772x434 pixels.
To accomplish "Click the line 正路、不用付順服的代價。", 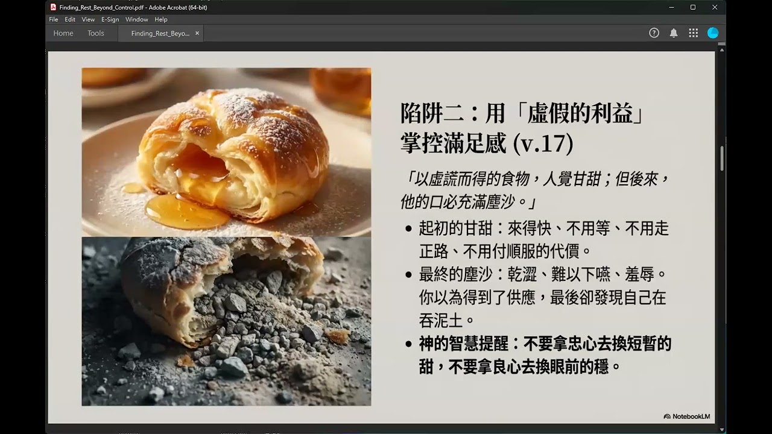I will click(x=505, y=251).
